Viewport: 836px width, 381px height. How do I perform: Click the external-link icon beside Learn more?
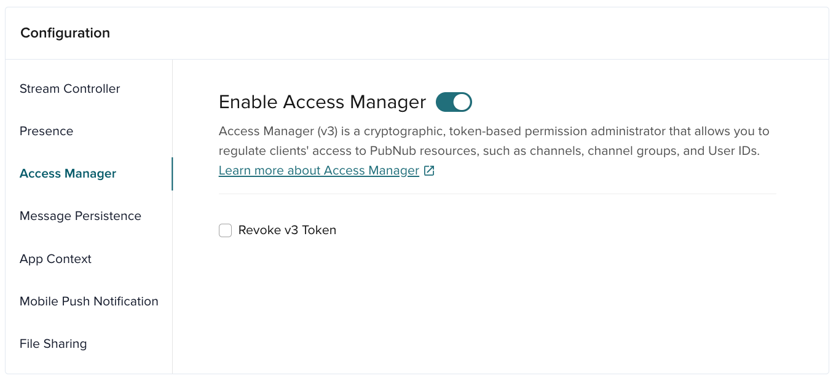(x=428, y=170)
